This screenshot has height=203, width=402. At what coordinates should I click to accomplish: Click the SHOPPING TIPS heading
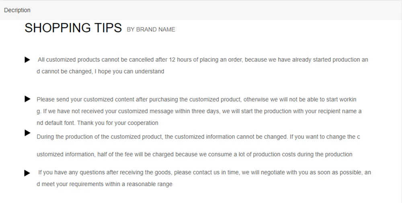pos(73,28)
